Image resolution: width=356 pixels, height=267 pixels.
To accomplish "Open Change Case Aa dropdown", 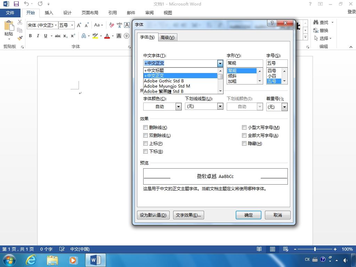I will point(98,25).
